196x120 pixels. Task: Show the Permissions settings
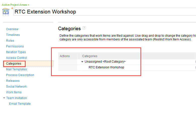coord(15,46)
